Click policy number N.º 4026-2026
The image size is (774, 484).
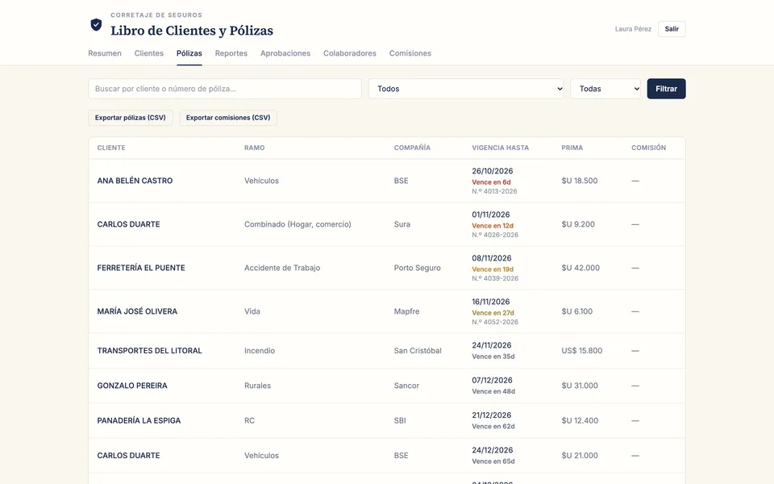[495, 235]
